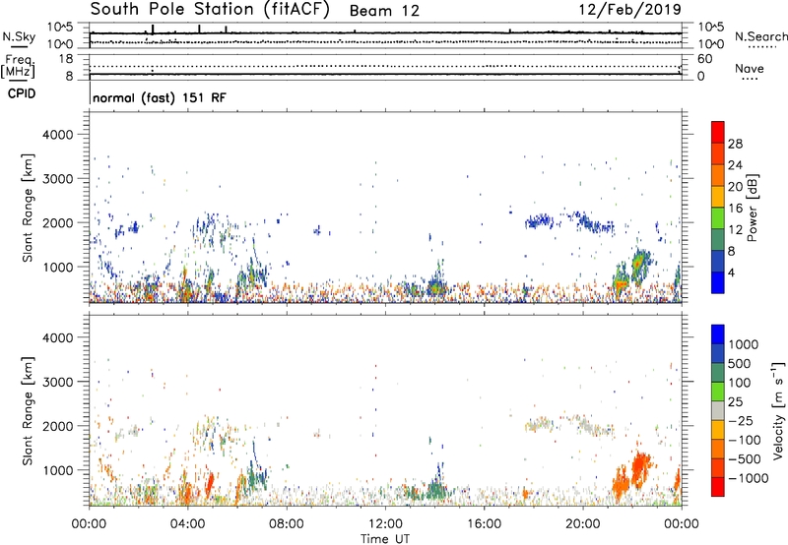788x545 pixels.
Task: Click the 'Slant Range [km]' label of power panel
Action: point(28,208)
